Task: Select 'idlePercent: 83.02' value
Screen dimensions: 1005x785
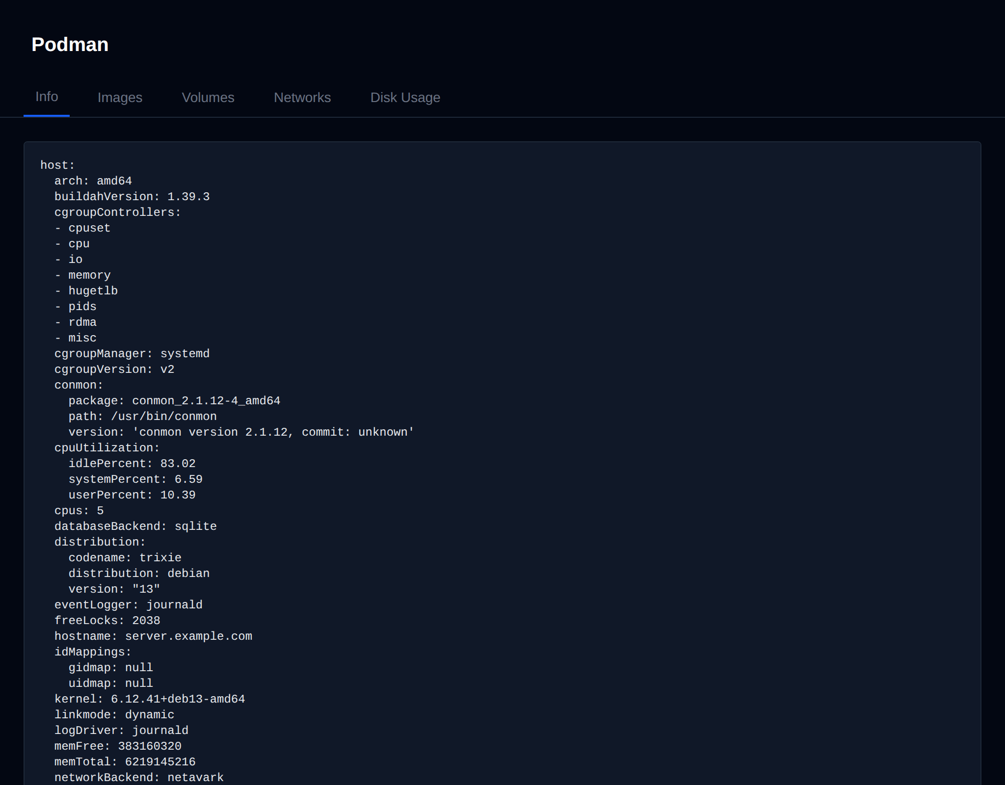Action: (132, 464)
